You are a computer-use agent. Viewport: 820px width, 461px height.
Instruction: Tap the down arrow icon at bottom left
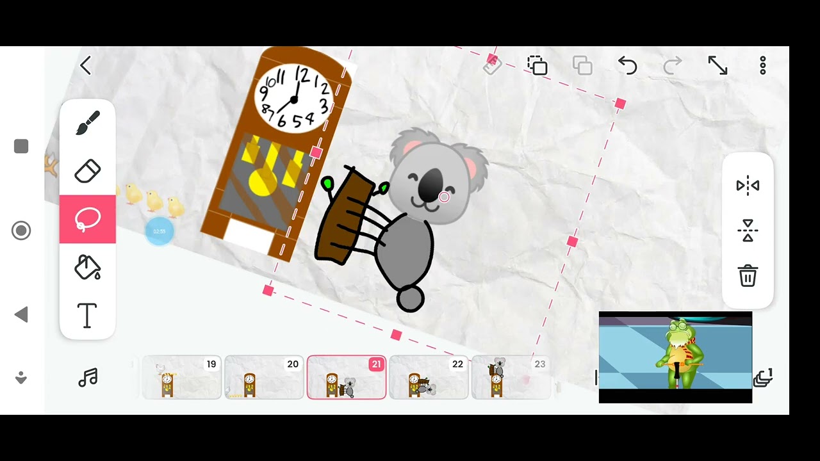(x=21, y=378)
